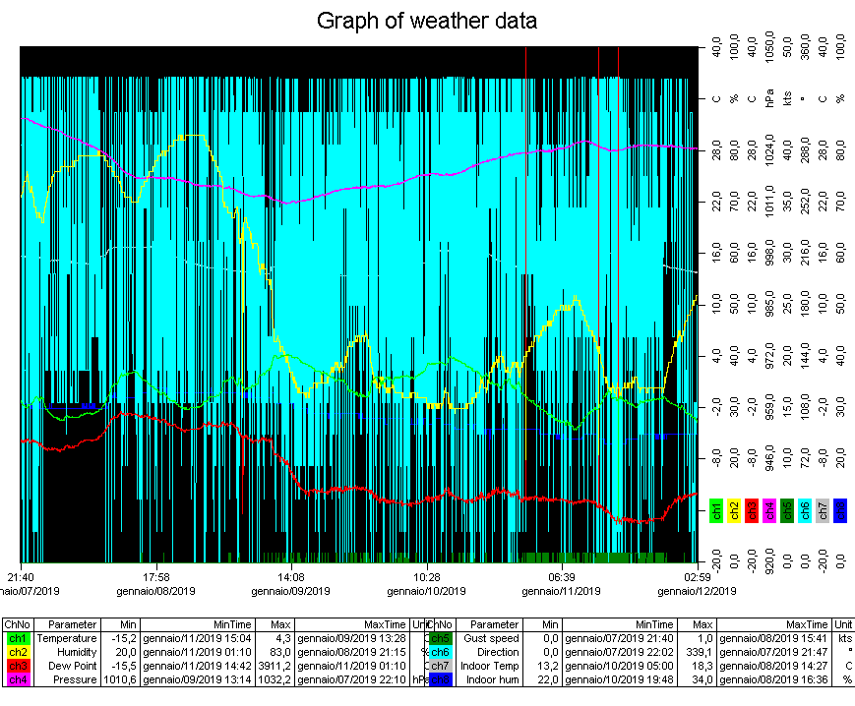This screenshot has width=855, height=706.
Task: Click the gennaio/09/2019 14:08 time axis label
Action: point(290,584)
